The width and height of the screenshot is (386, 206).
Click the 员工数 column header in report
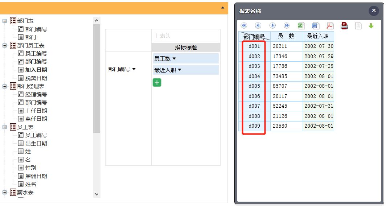click(x=286, y=36)
